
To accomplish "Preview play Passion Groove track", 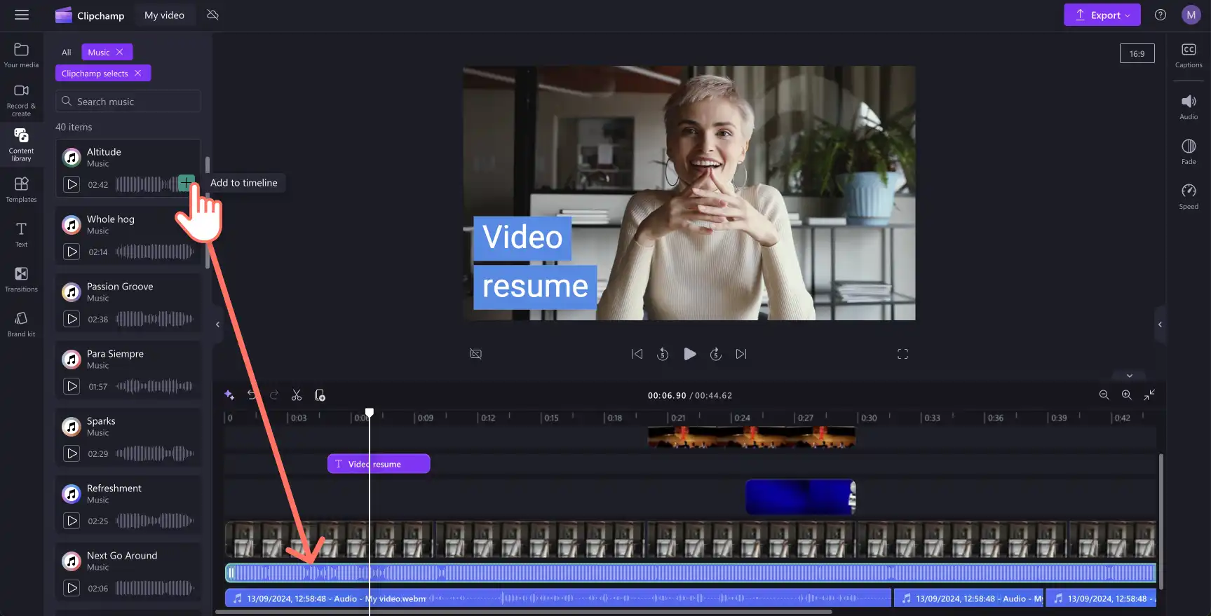I will (x=72, y=319).
